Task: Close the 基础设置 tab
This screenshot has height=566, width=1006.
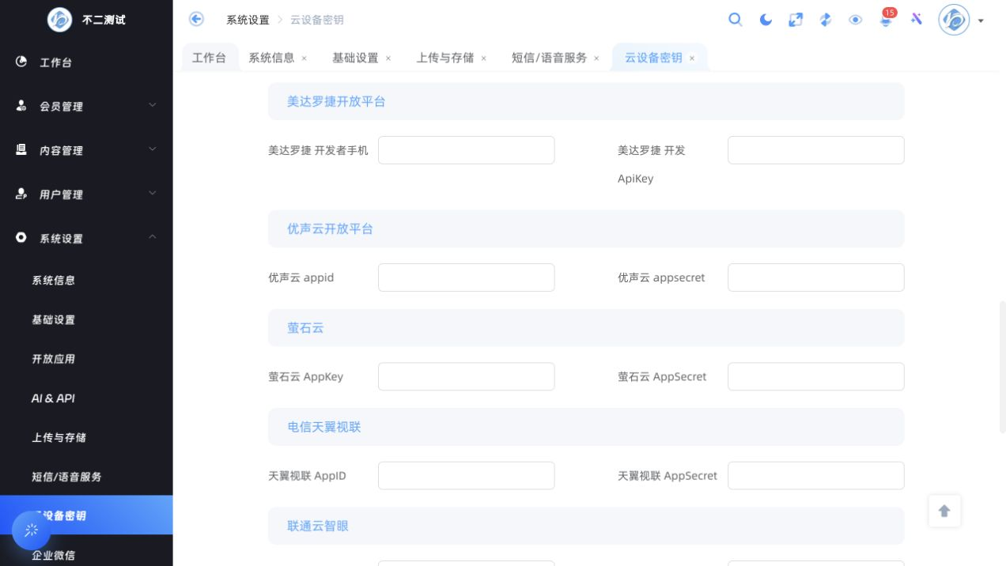Action: [388, 58]
